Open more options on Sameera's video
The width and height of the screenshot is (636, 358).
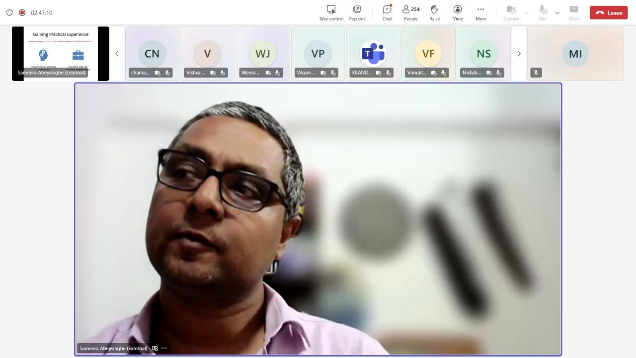click(164, 348)
